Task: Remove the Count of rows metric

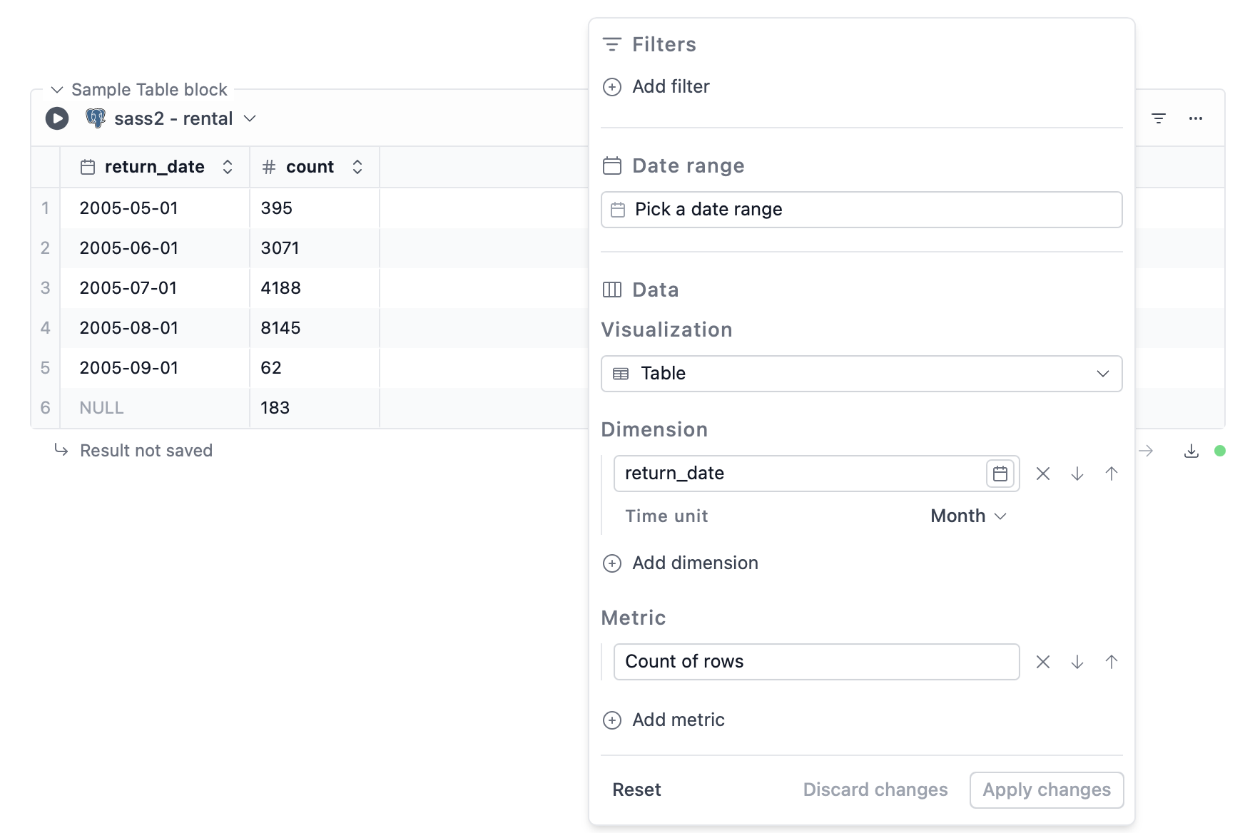Action: 1043,662
